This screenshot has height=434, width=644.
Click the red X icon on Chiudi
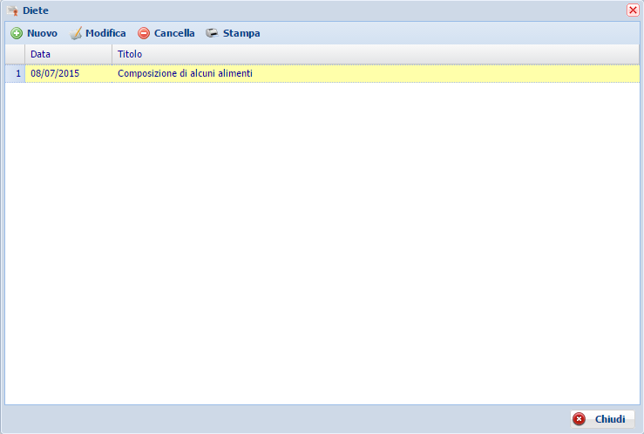point(580,419)
